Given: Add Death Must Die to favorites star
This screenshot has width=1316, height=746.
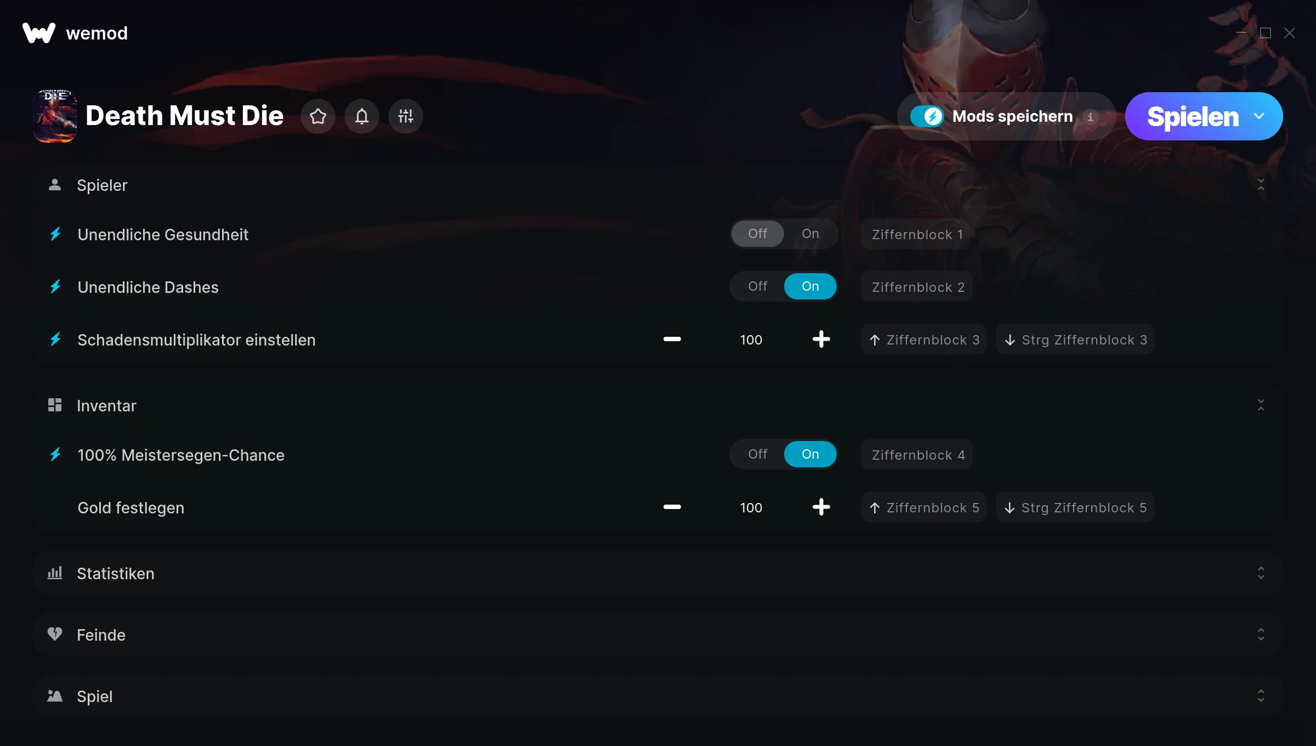Looking at the screenshot, I should click(318, 116).
